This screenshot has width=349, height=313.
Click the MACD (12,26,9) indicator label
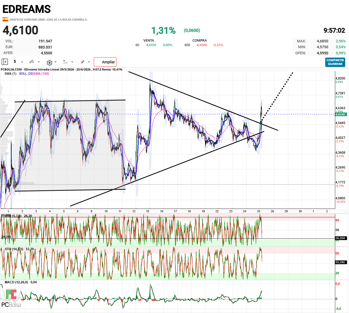[x=16, y=282]
